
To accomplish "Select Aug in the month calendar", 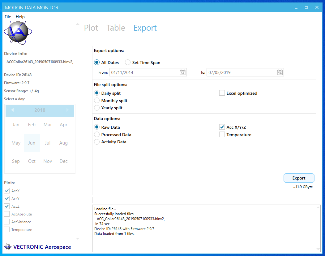I will (63, 143).
